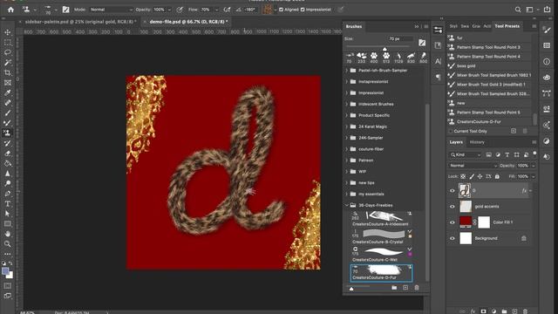Hide the Background layer
Screen dimensions: 558x314
pos(453,238)
